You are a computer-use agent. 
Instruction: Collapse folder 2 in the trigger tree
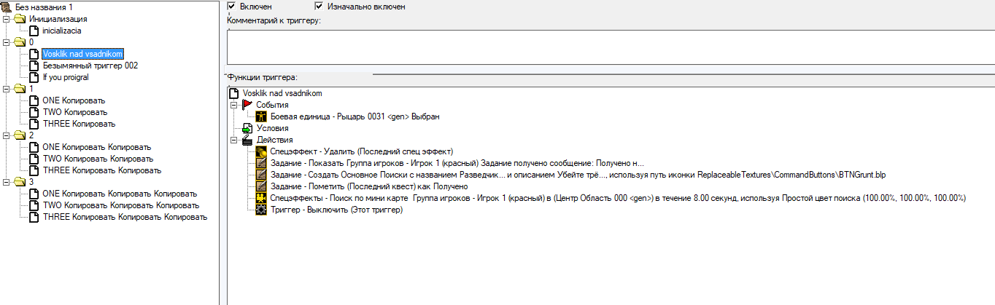(7, 135)
